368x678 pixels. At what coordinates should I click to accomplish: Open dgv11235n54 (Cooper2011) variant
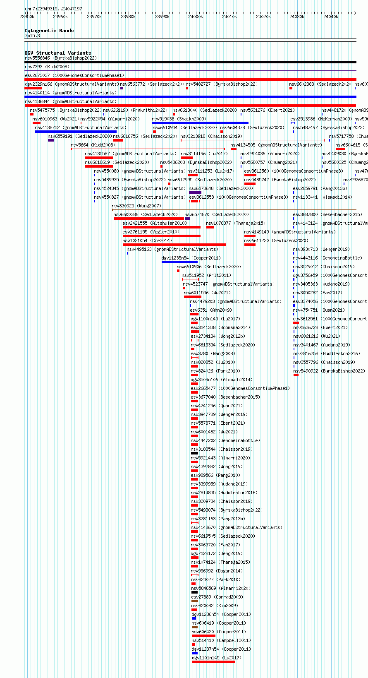191,258
